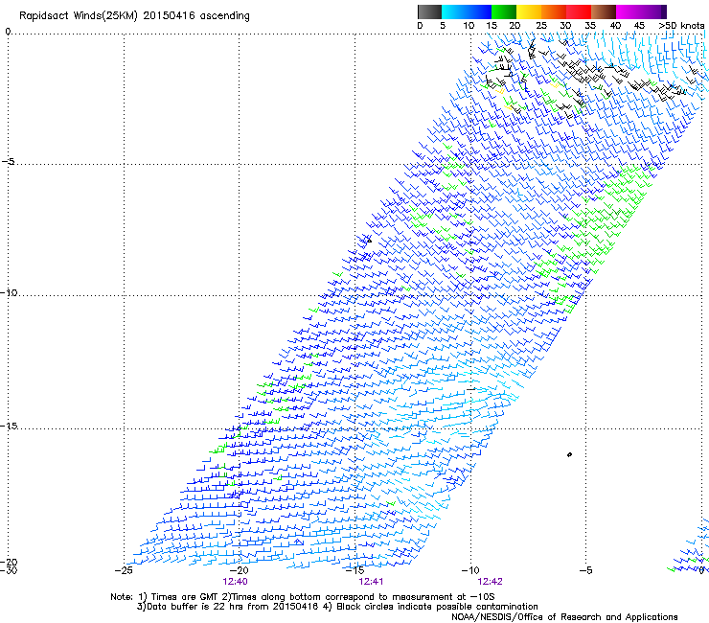The width and height of the screenshot is (709, 623).
Task: Click the 'Data buffer is 22 hrs' note
Action: point(337,607)
